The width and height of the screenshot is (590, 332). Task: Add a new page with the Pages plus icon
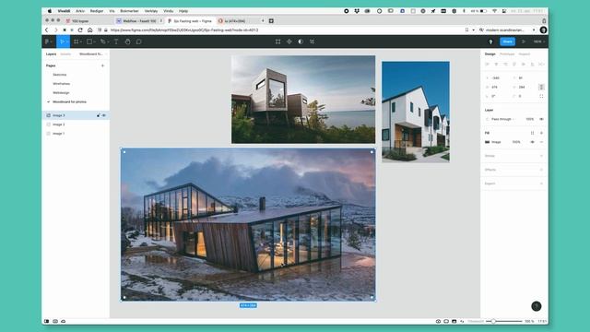(x=102, y=65)
